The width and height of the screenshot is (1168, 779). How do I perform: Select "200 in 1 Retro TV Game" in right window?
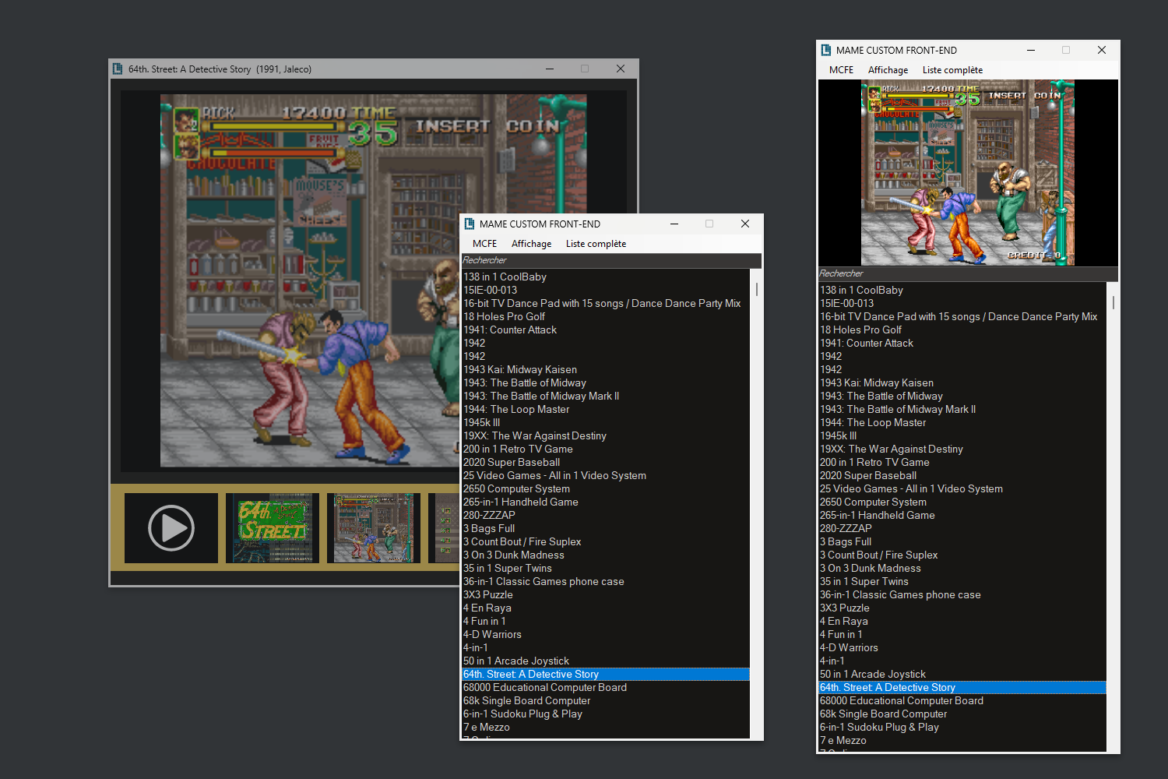(x=962, y=462)
